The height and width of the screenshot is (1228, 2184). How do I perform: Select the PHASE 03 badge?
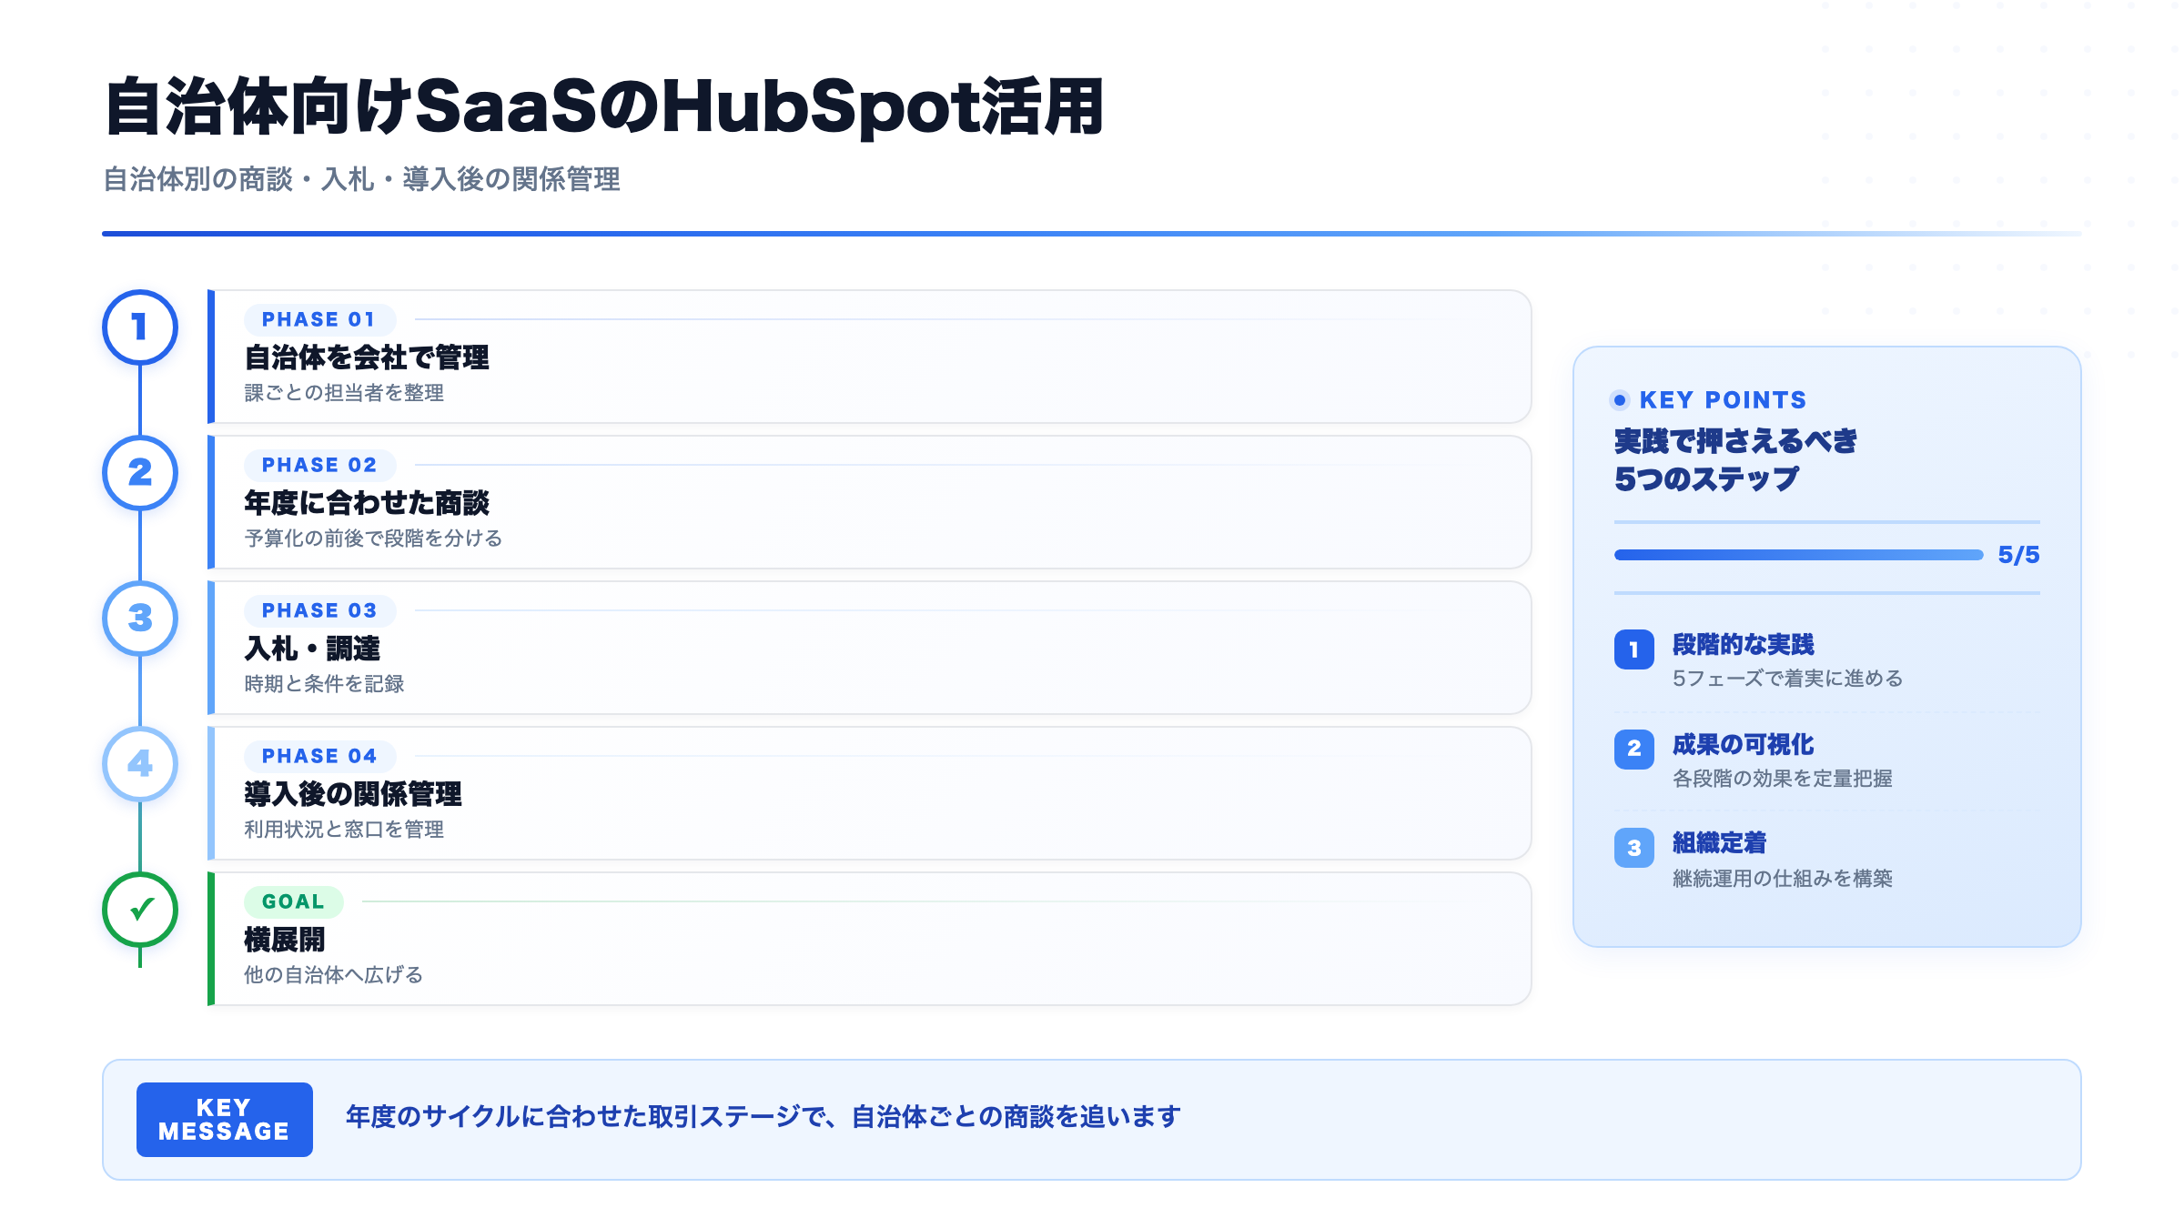click(319, 610)
